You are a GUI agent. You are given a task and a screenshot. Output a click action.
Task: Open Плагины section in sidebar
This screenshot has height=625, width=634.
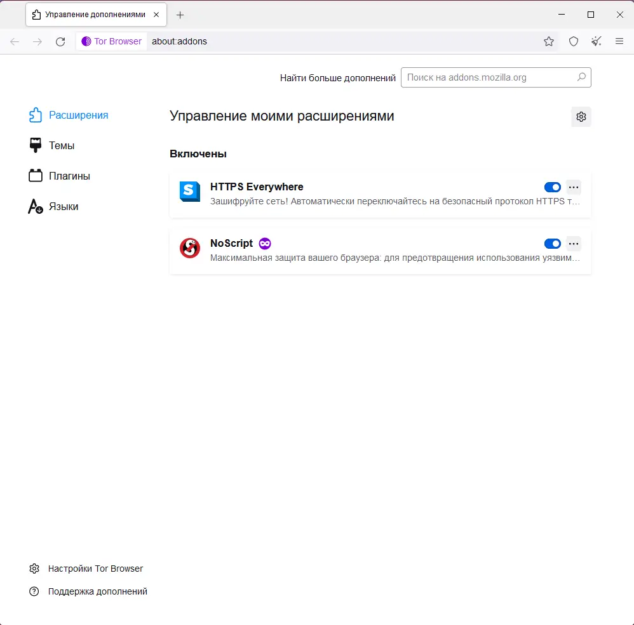[x=60, y=176]
